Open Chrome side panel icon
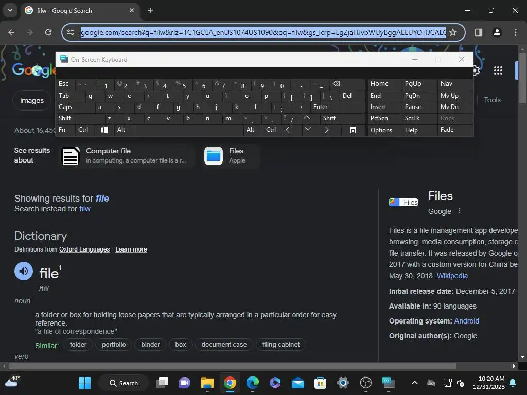527x395 pixels. coord(478,32)
